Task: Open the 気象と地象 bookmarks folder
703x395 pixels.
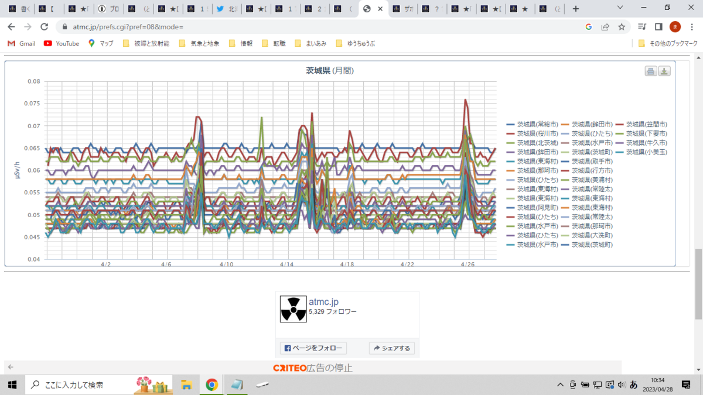Action: click(199, 43)
